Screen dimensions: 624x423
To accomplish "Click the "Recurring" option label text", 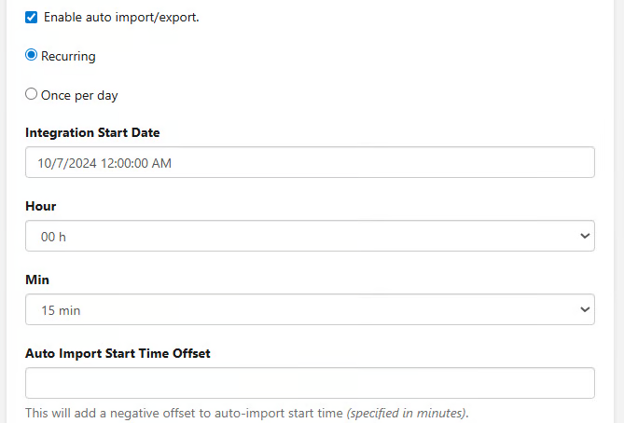I will [68, 57].
